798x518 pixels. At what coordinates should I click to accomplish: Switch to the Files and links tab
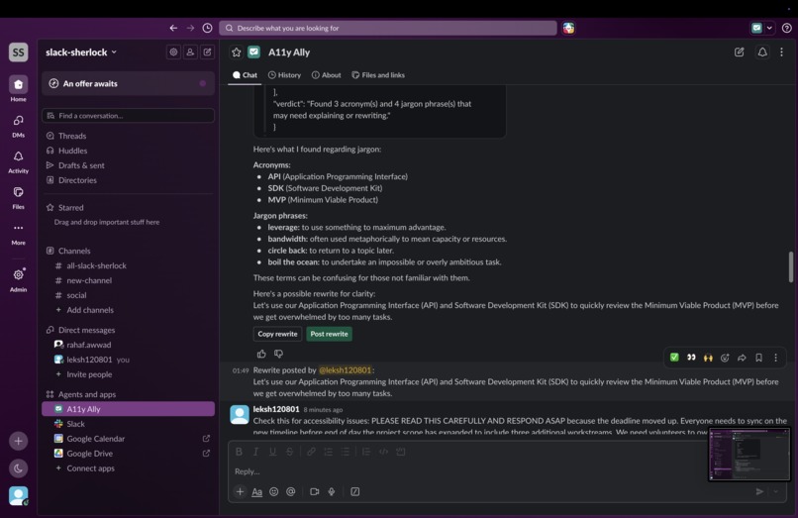(378, 75)
